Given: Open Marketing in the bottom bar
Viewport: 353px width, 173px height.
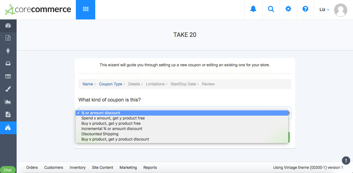Looking at the screenshot, I should 128,167.
